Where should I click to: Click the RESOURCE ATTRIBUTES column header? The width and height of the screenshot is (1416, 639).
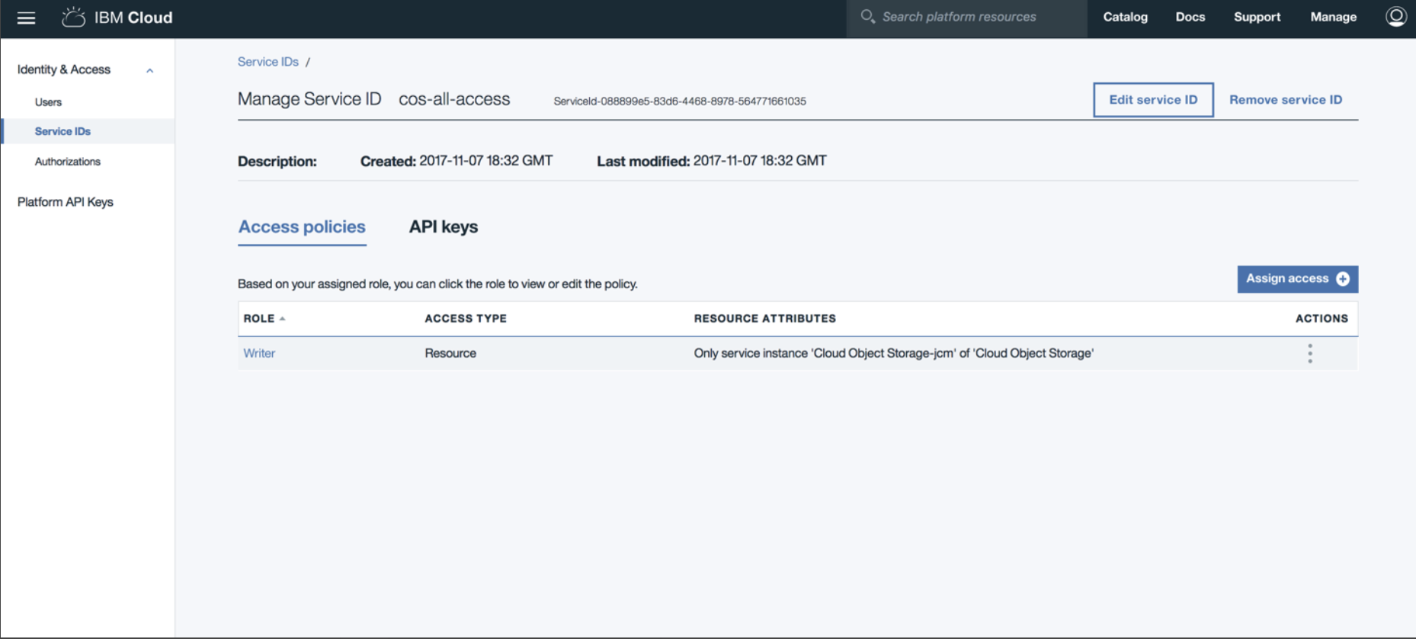pyautogui.click(x=764, y=319)
